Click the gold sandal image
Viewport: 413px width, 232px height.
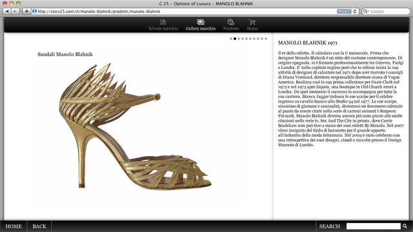[135, 126]
